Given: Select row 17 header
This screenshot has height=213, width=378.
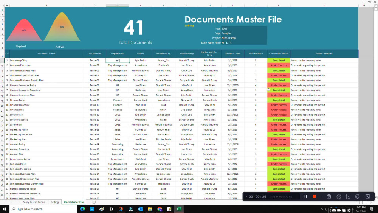Looking at the screenshot, I should (2, 91).
